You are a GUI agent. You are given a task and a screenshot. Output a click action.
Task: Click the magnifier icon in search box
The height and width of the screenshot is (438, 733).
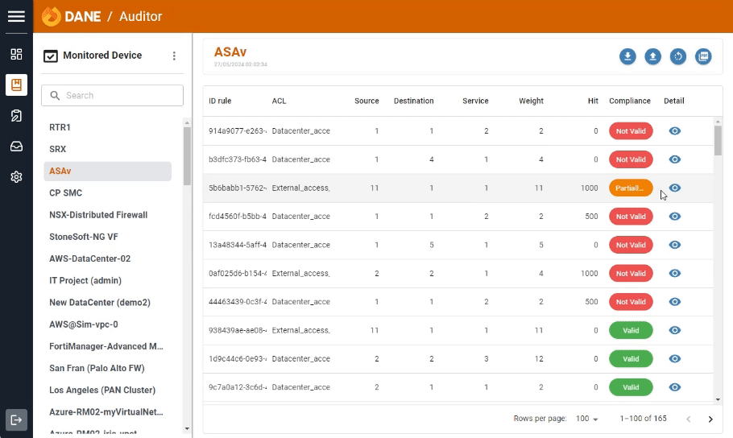[x=55, y=95]
